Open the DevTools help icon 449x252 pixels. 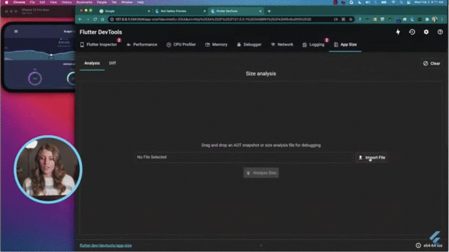pyautogui.click(x=440, y=32)
